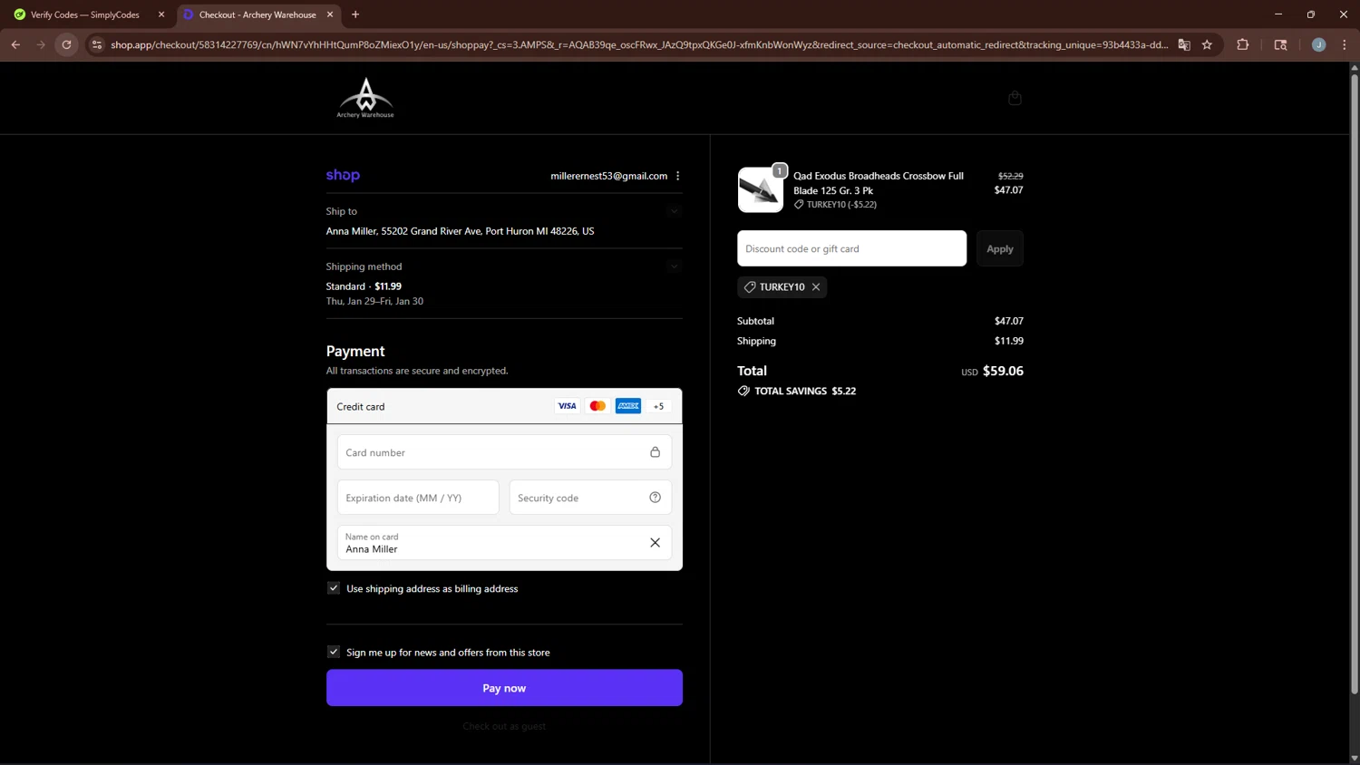Viewport: 1360px width, 765px height.
Task: Open the shopping bag cart icon
Action: coord(1015,98)
